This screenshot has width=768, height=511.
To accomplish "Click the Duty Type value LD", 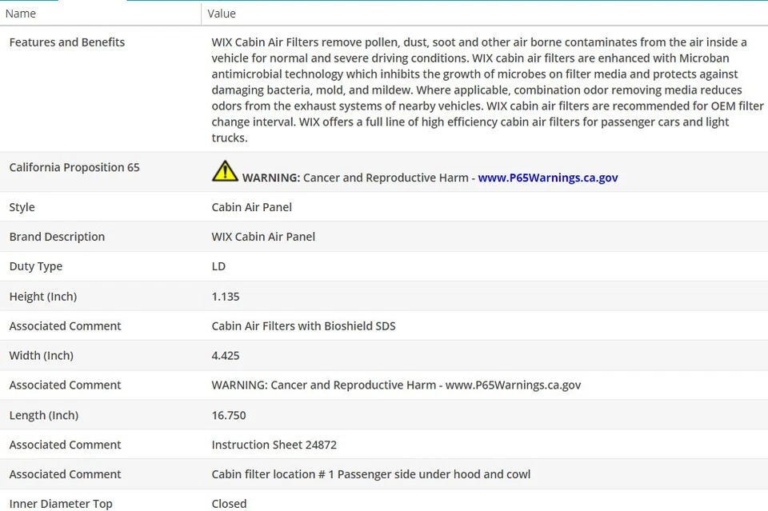I will pos(218,266).
